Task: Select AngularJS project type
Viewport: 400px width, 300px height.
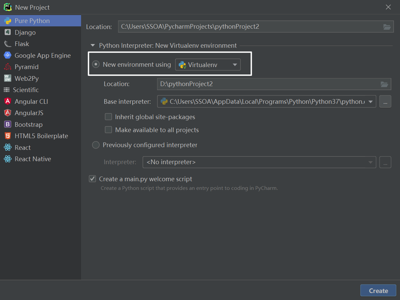Action: pos(41,113)
